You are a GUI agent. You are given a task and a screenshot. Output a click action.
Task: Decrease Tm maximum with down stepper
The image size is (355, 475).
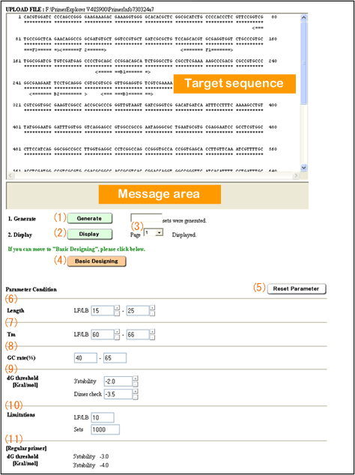[152, 337]
